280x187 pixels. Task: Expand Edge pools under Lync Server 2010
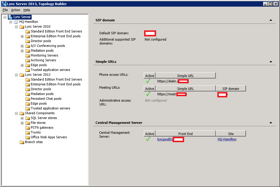pos(22,65)
